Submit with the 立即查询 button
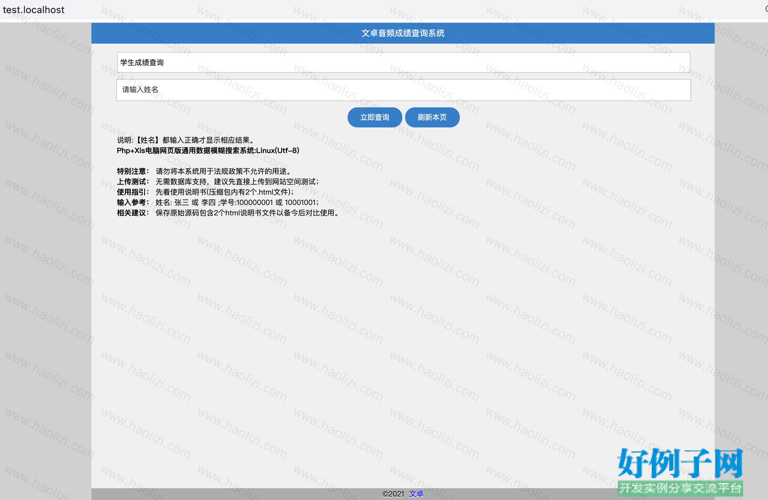Viewport: 768px width, 500px height. click(375, 117)
